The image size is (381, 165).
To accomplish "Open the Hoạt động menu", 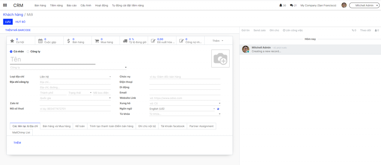I will pyautogui.click(x=102, y=5).
